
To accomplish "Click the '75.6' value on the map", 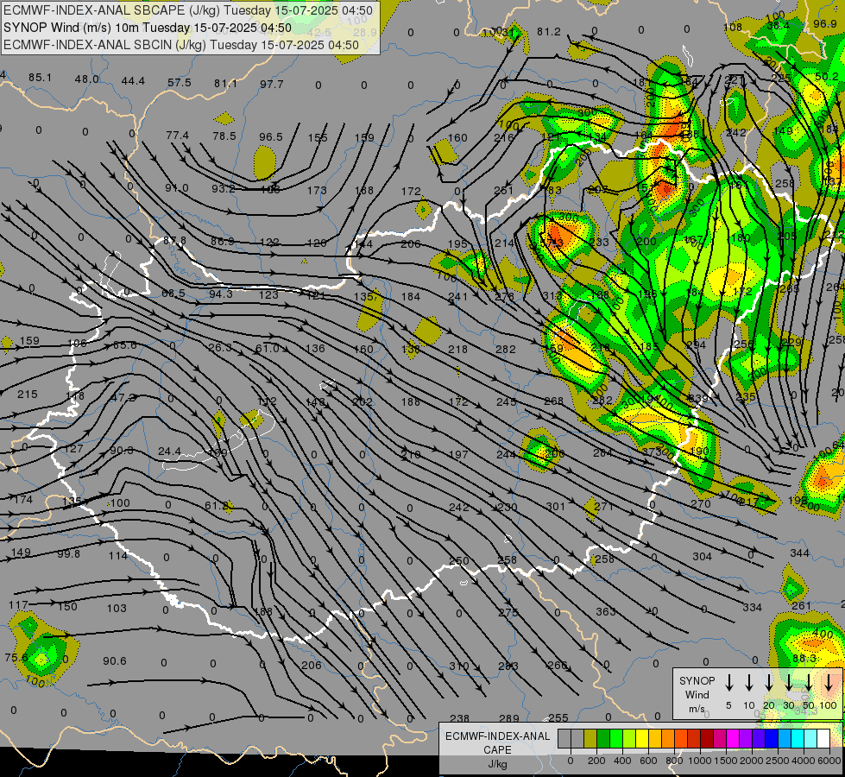I will click(x=16, y=657).
